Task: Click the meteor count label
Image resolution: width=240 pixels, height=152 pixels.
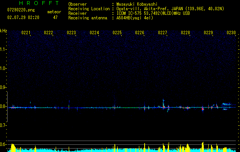Action: (x=54, y=12)
